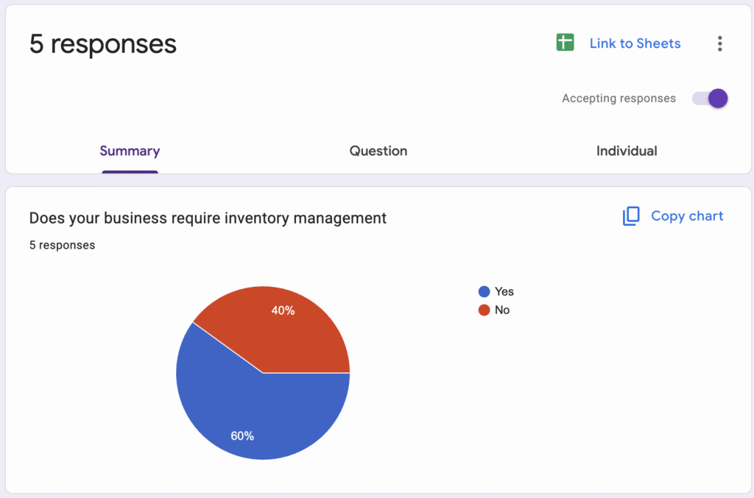Viewport: 754px width, 498px height.
Task: Turn off the Accepting responses switch
Action: point(711,99)
